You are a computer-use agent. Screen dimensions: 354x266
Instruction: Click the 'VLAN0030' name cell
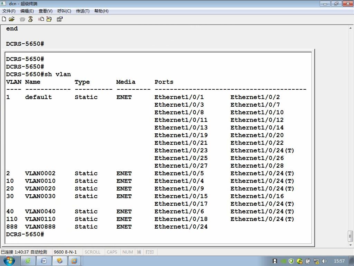pos(40,196)
